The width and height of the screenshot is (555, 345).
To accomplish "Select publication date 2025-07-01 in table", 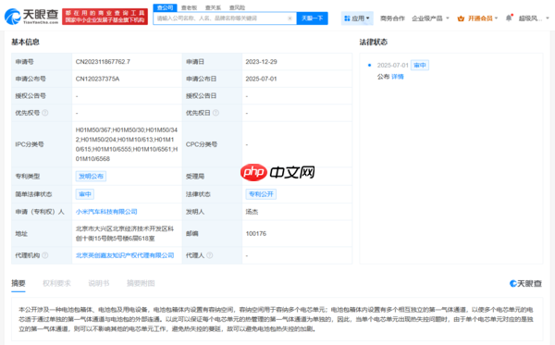I will pos(261,79).
